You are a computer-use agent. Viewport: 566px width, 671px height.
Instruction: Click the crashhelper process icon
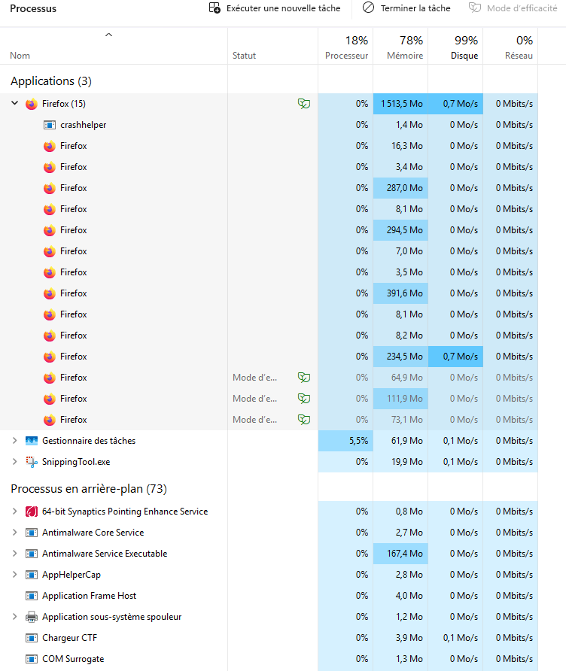coord(50,125)
